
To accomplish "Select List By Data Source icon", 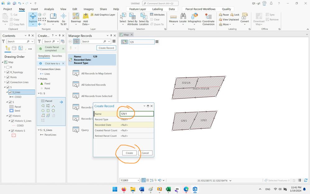I will (14, 48).
